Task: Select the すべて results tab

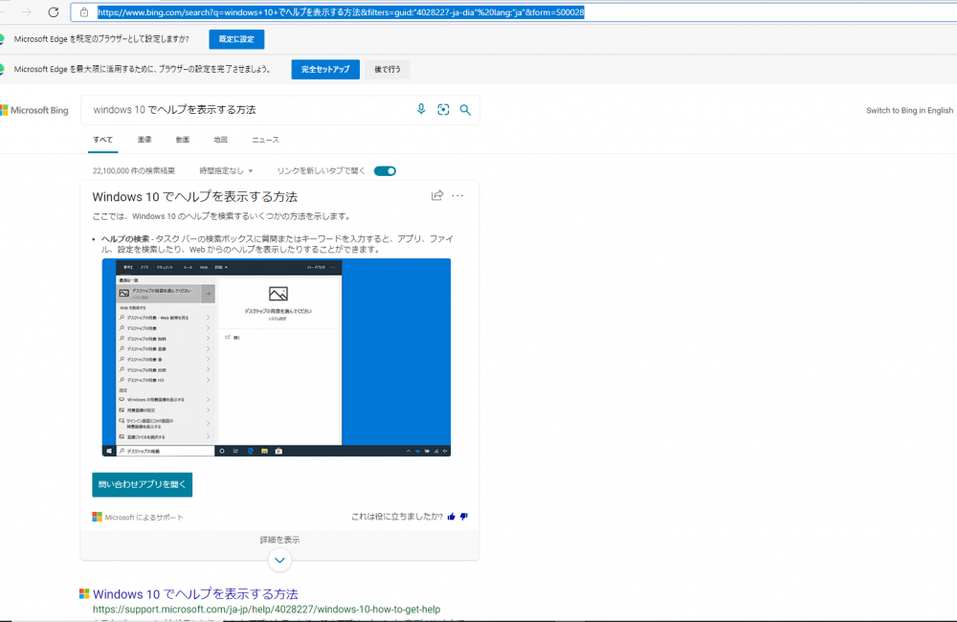Action: click(x=102, y=140)
